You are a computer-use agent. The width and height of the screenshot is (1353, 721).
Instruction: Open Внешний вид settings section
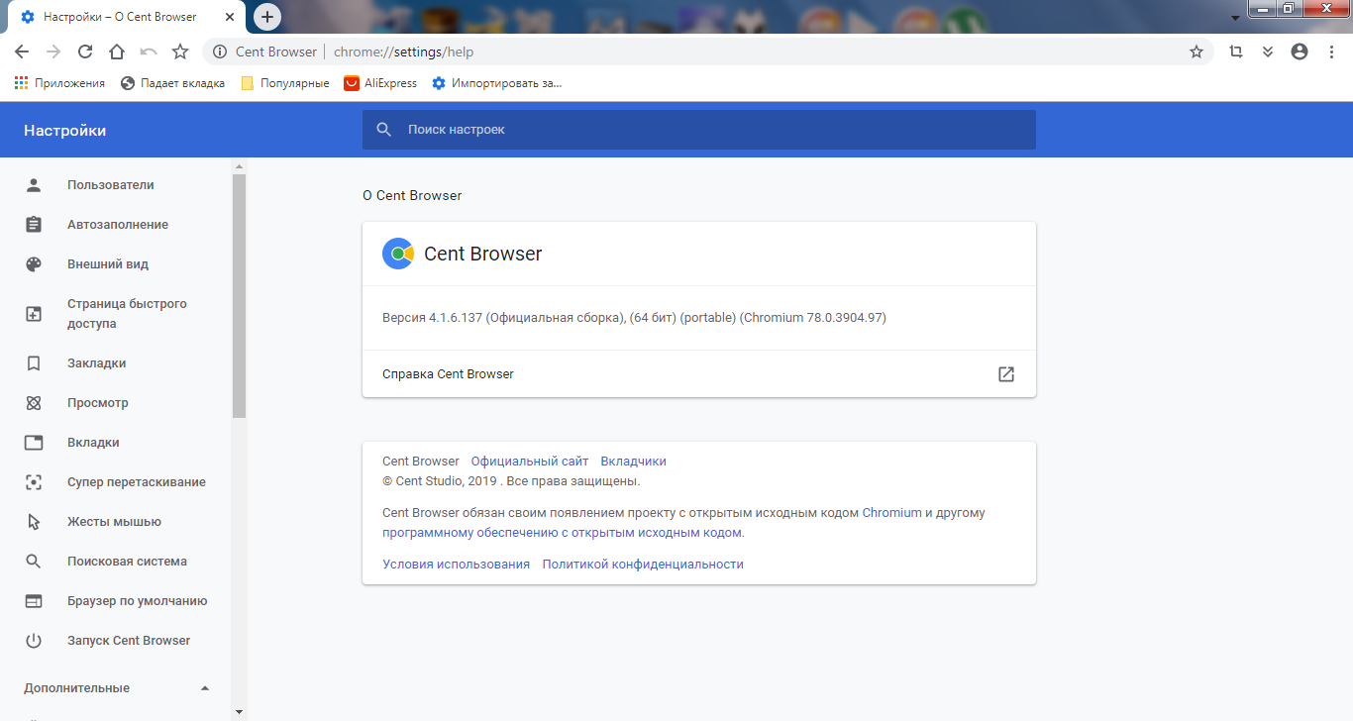[x=108, y=264]
